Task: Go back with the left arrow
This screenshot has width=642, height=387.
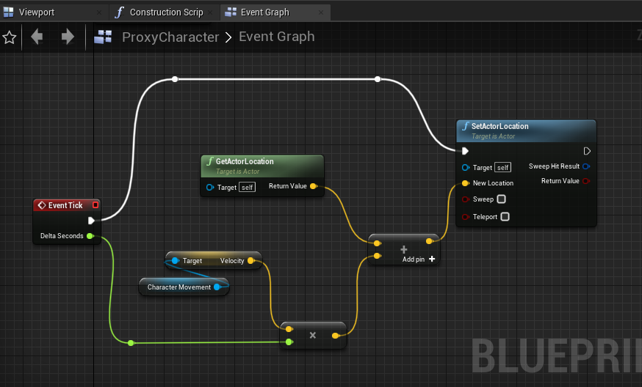Action: point(37,37)
